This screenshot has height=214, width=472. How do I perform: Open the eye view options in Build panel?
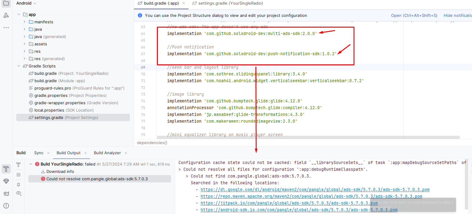coord(18,193)
